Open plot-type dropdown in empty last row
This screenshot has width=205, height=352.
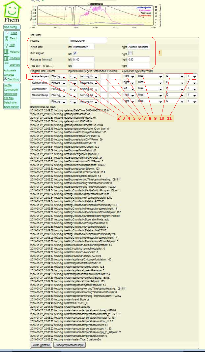coord(150,101)
